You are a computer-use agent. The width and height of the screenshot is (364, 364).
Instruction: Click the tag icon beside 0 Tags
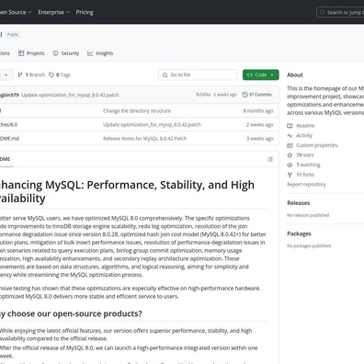click(x=51, y=74)
